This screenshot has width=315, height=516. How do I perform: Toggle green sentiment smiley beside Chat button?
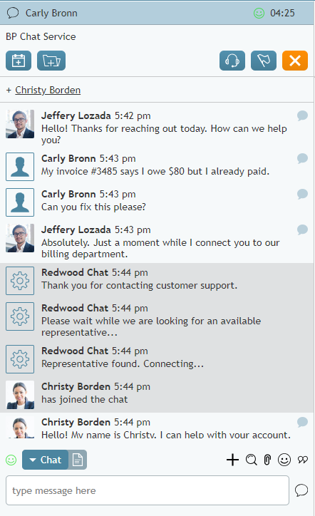[x=11, y=460]
